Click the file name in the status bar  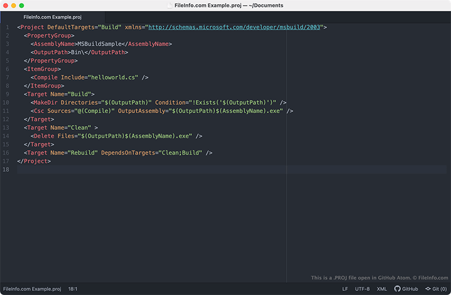pyautogui.click(x=32, y=289)
